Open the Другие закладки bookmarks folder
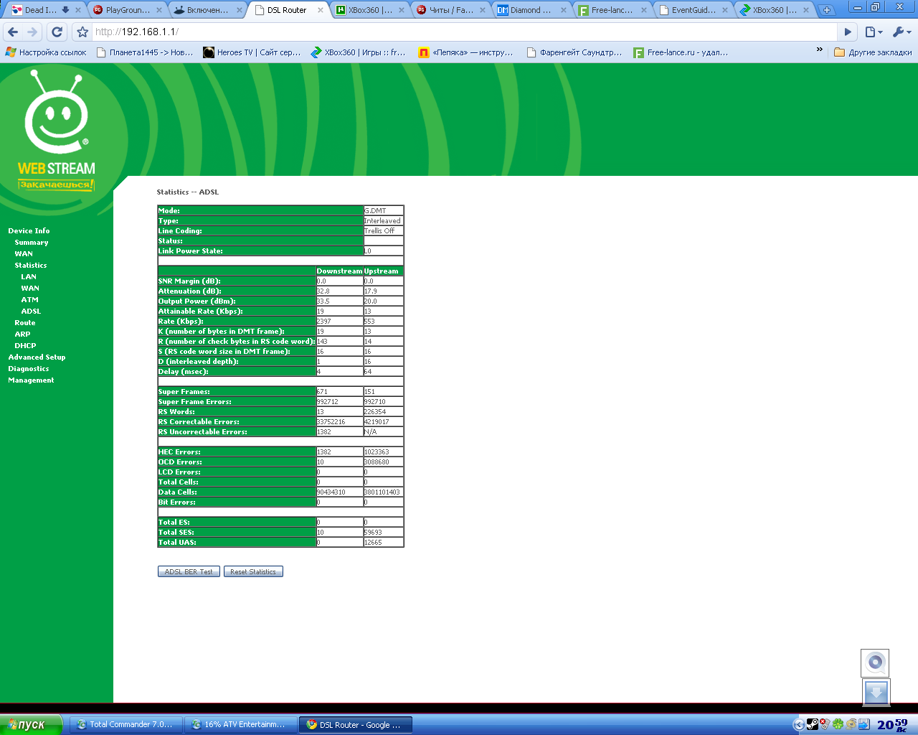Screen dimensions: 918x735 tap(873, 52)
